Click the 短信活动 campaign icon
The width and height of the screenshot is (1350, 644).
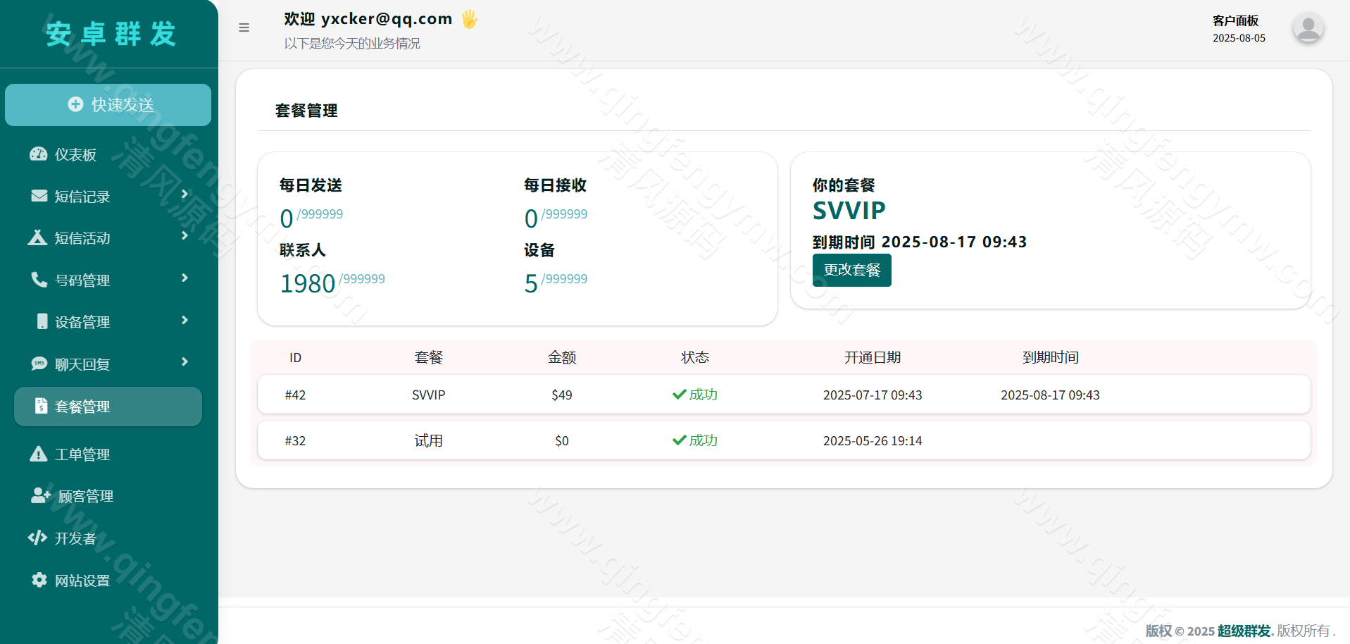point(38,237)
